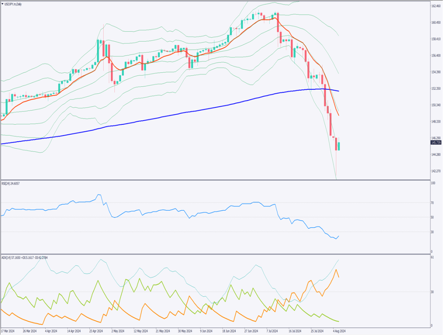This screenshot has height=335, width=443.
Task: Click the USDJPY.m,Daily chart title
Action: (x=14, y=3)
